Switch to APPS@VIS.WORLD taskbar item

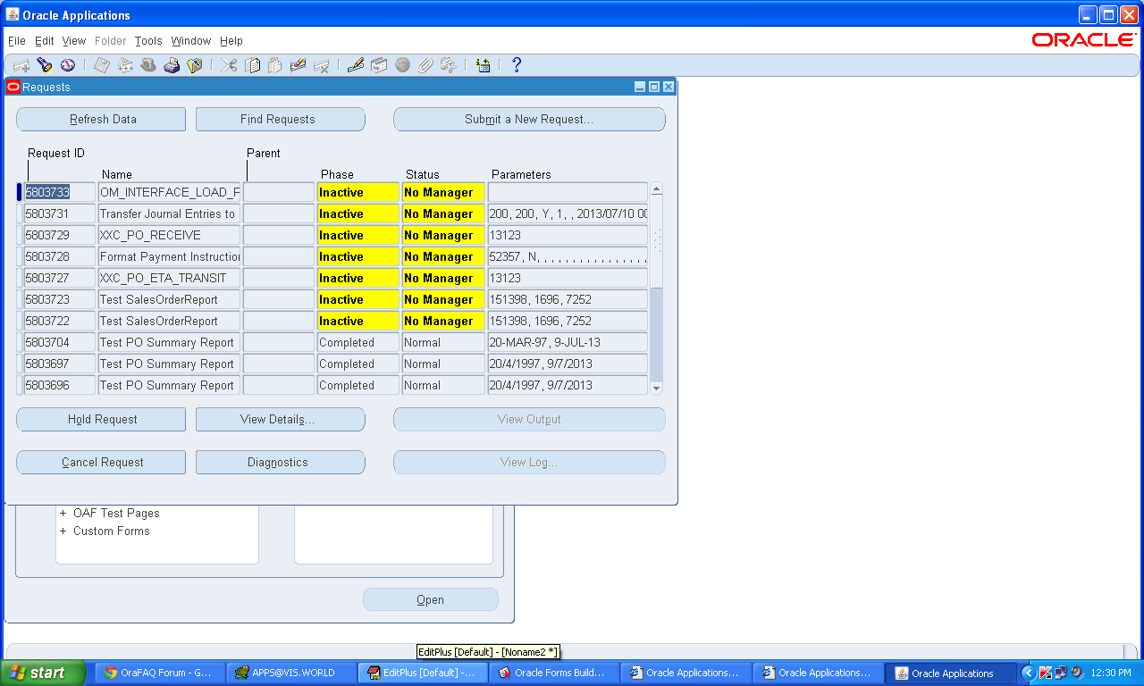[x=290, y=673]
